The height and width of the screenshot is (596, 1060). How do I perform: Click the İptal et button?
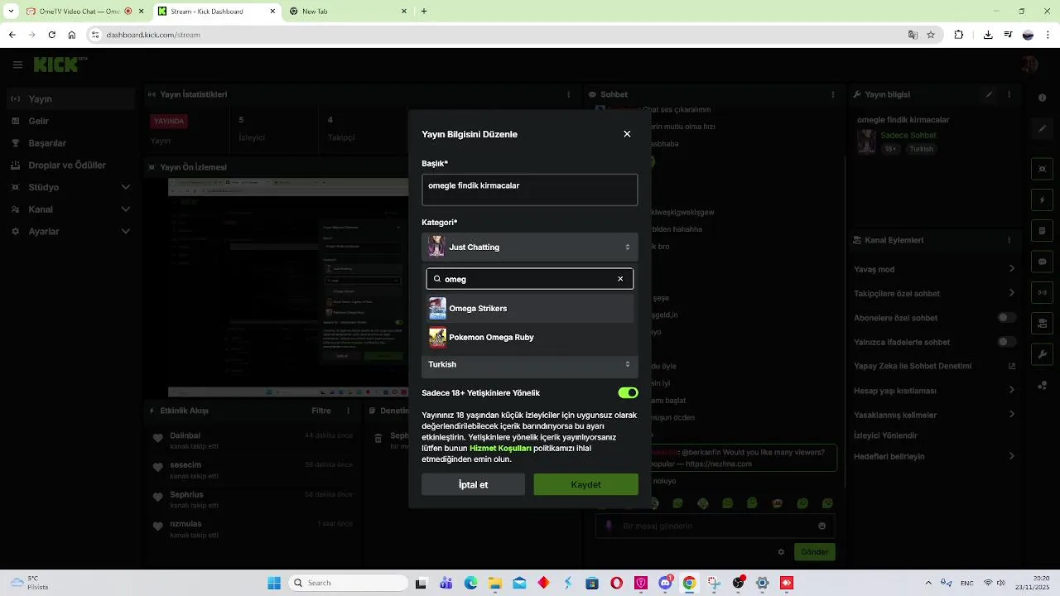click(473, 484)
